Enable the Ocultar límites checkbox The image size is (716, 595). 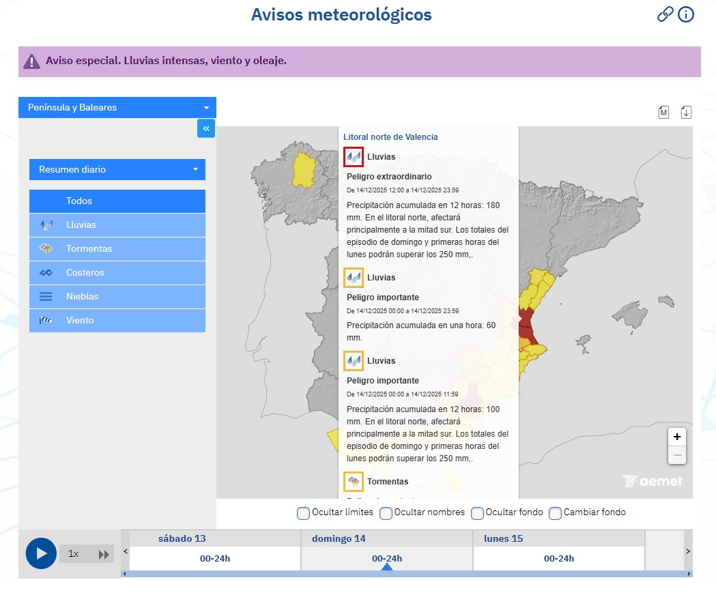click(302, 512)
